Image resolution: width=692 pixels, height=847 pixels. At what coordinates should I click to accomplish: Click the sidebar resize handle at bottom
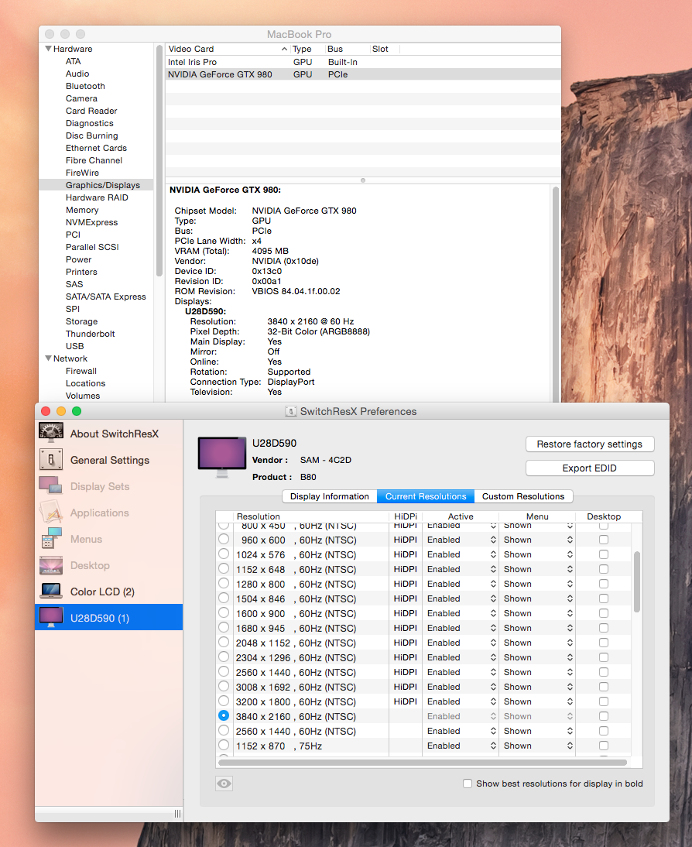(x=178, y=814)
